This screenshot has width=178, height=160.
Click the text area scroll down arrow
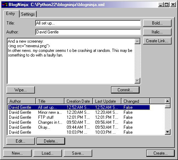pos(137,81)
